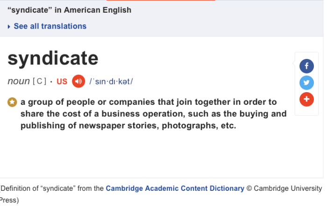The width and height of the screenshot is (327, 210).
Task: Open the See all translations link
Action: [50, 26]
